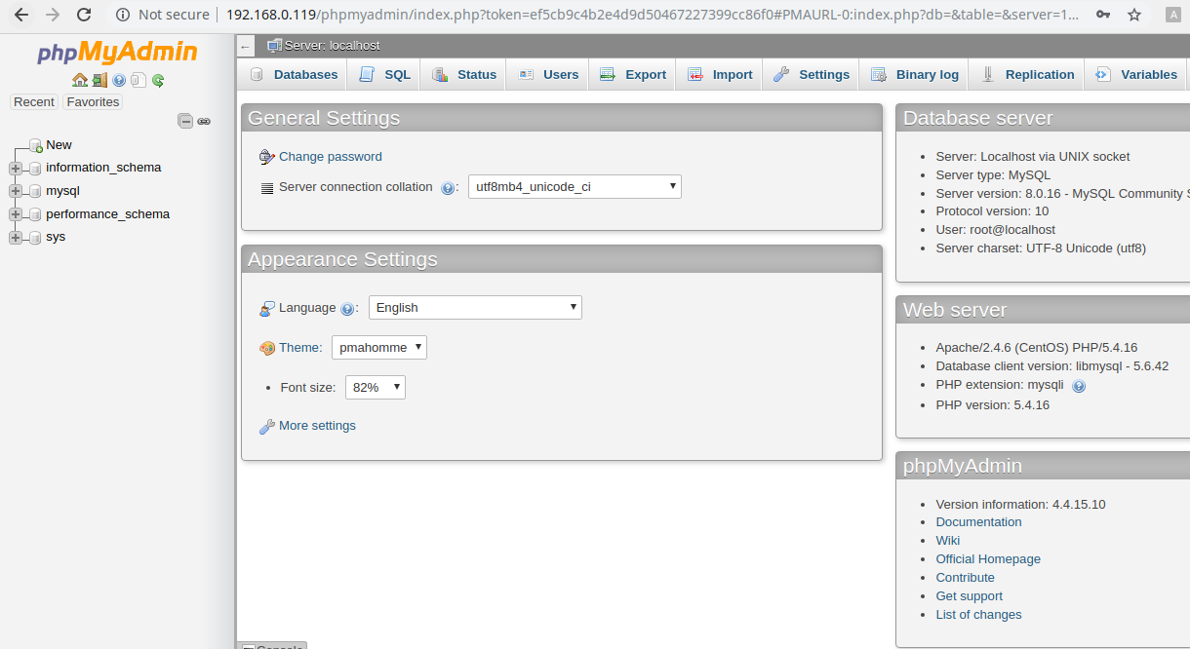Expand the mysql database node

pos(16,191)
